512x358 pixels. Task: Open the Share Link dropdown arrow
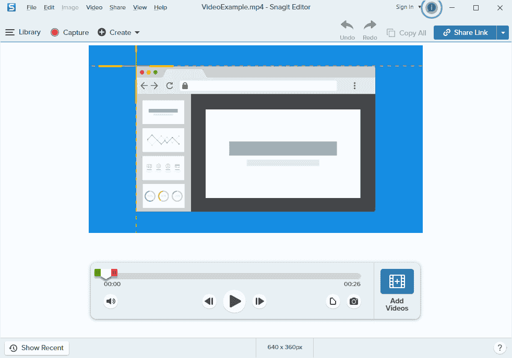tap(503, 32)
